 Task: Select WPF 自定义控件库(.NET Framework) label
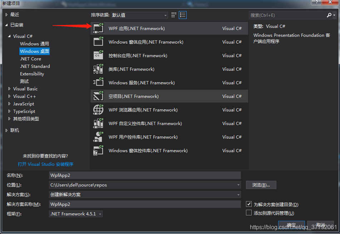coord(145,123)
